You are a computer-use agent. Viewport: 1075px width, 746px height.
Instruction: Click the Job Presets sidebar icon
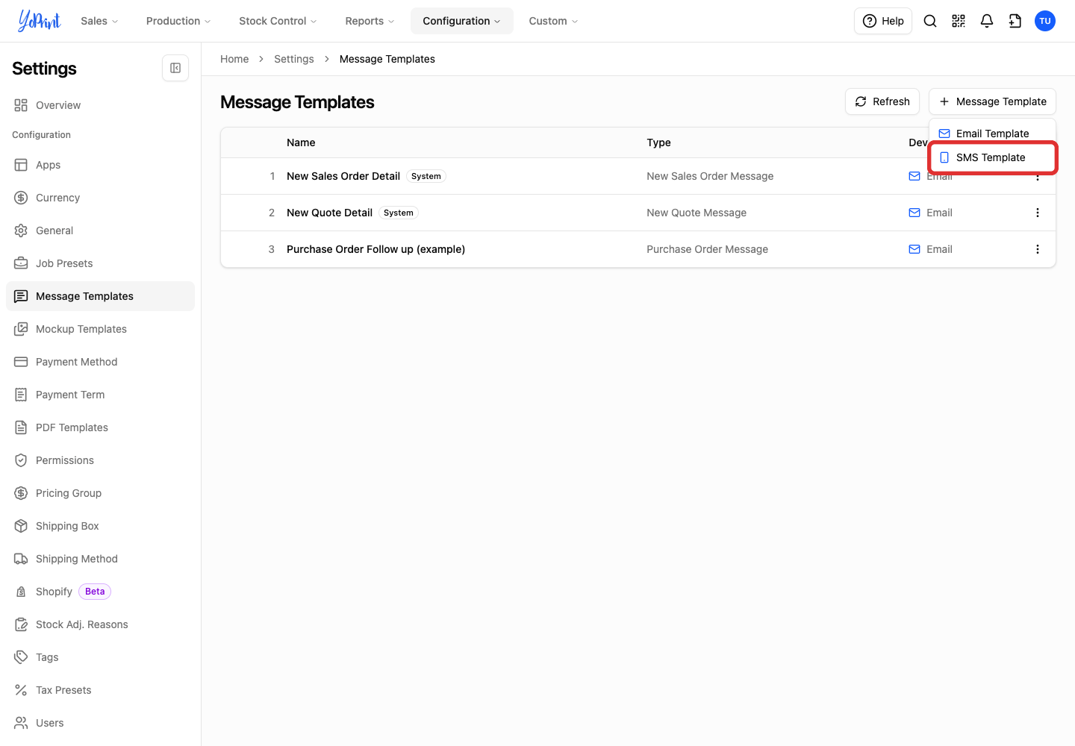pyautogui.click(x=21, y=263)
